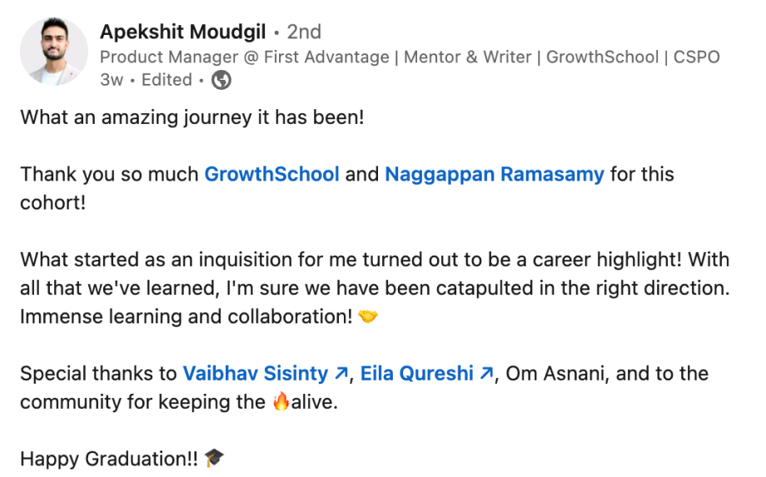Click the 2nd degree connection label

click(304, 32)
